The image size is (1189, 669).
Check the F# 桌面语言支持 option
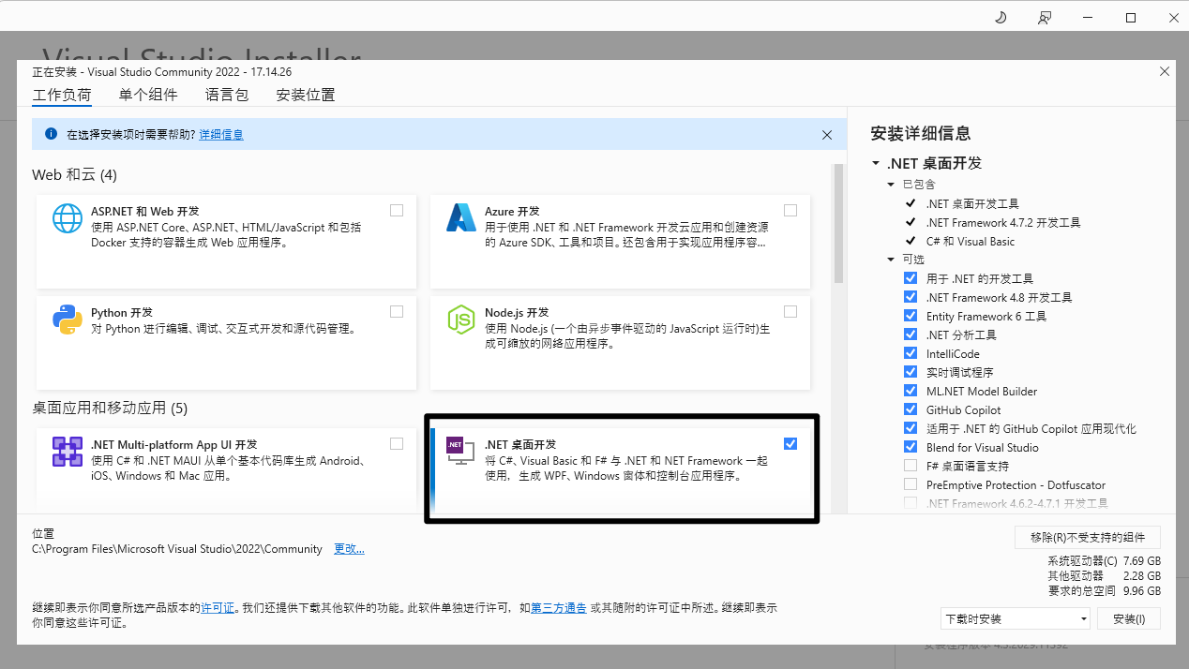click(x=910, y=466)
